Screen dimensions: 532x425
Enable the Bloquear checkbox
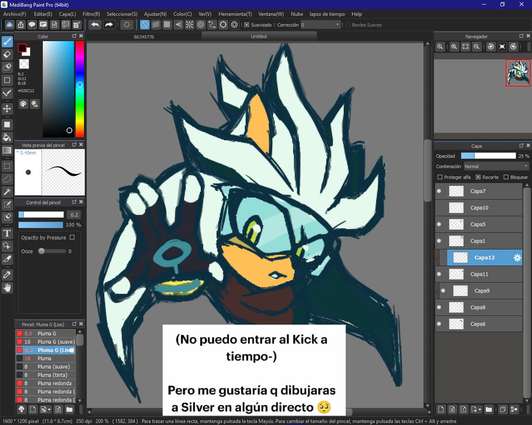click(x=506, y=177)
